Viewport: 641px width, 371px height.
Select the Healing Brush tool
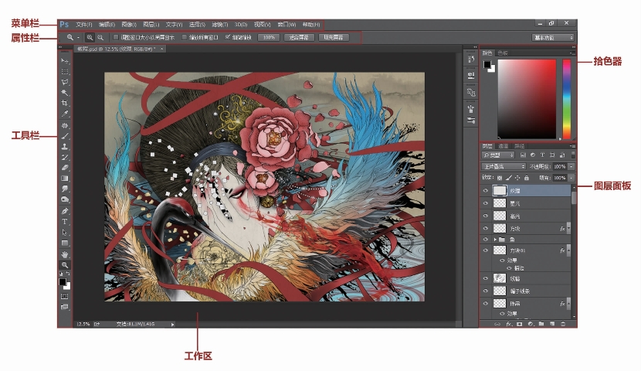65,125
